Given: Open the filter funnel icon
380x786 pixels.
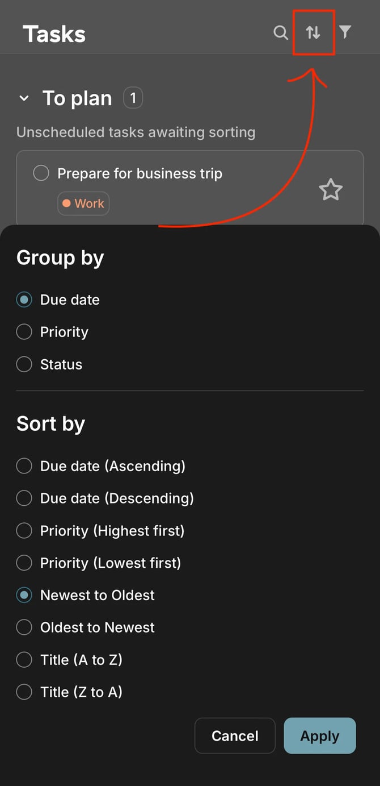Looking at the screenshot, I should click(345, 32).
